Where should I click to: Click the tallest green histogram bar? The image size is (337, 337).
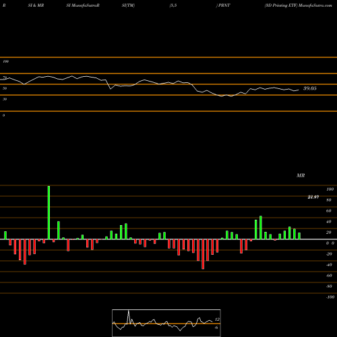49,212
